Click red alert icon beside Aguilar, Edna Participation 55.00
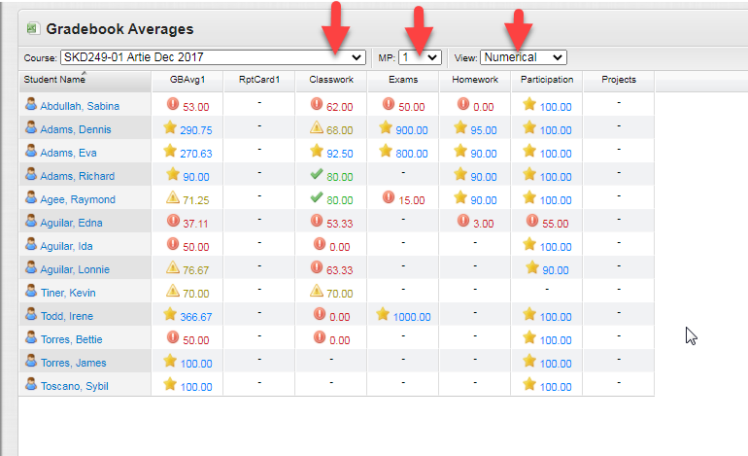 click(x=532, y=221)
